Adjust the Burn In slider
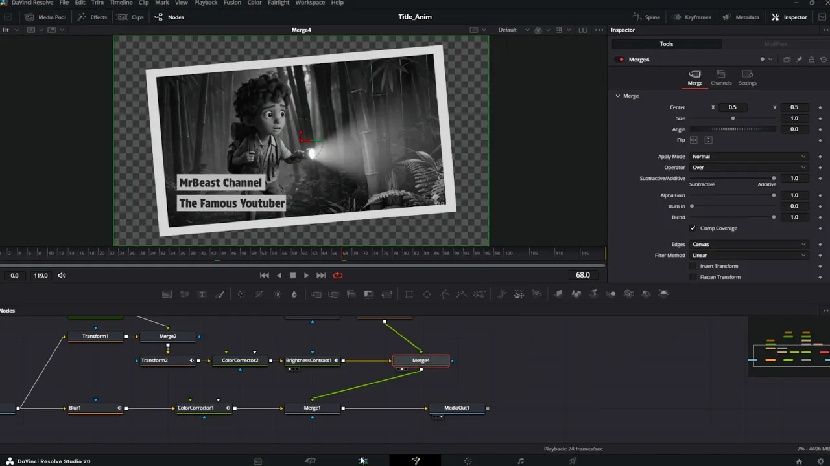This screenshot has height=466, width=830. [x=733, y=206]
